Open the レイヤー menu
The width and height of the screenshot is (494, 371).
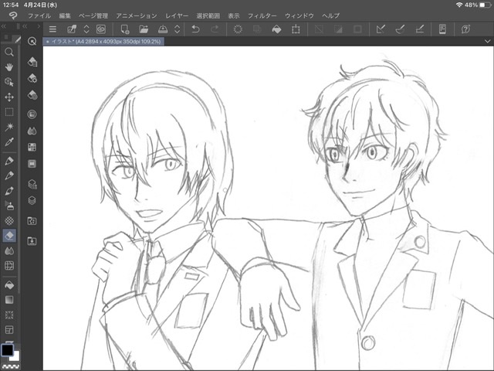(177, 15)
